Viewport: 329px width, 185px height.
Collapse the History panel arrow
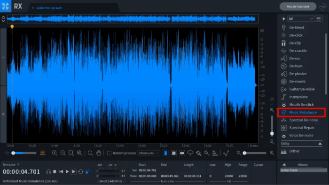coord(284,164)
